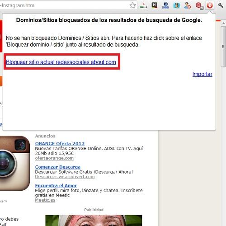This screenshot has height=226, width=226.
Task: Click the Pinterest extension icon
Action: click(199, 6)
